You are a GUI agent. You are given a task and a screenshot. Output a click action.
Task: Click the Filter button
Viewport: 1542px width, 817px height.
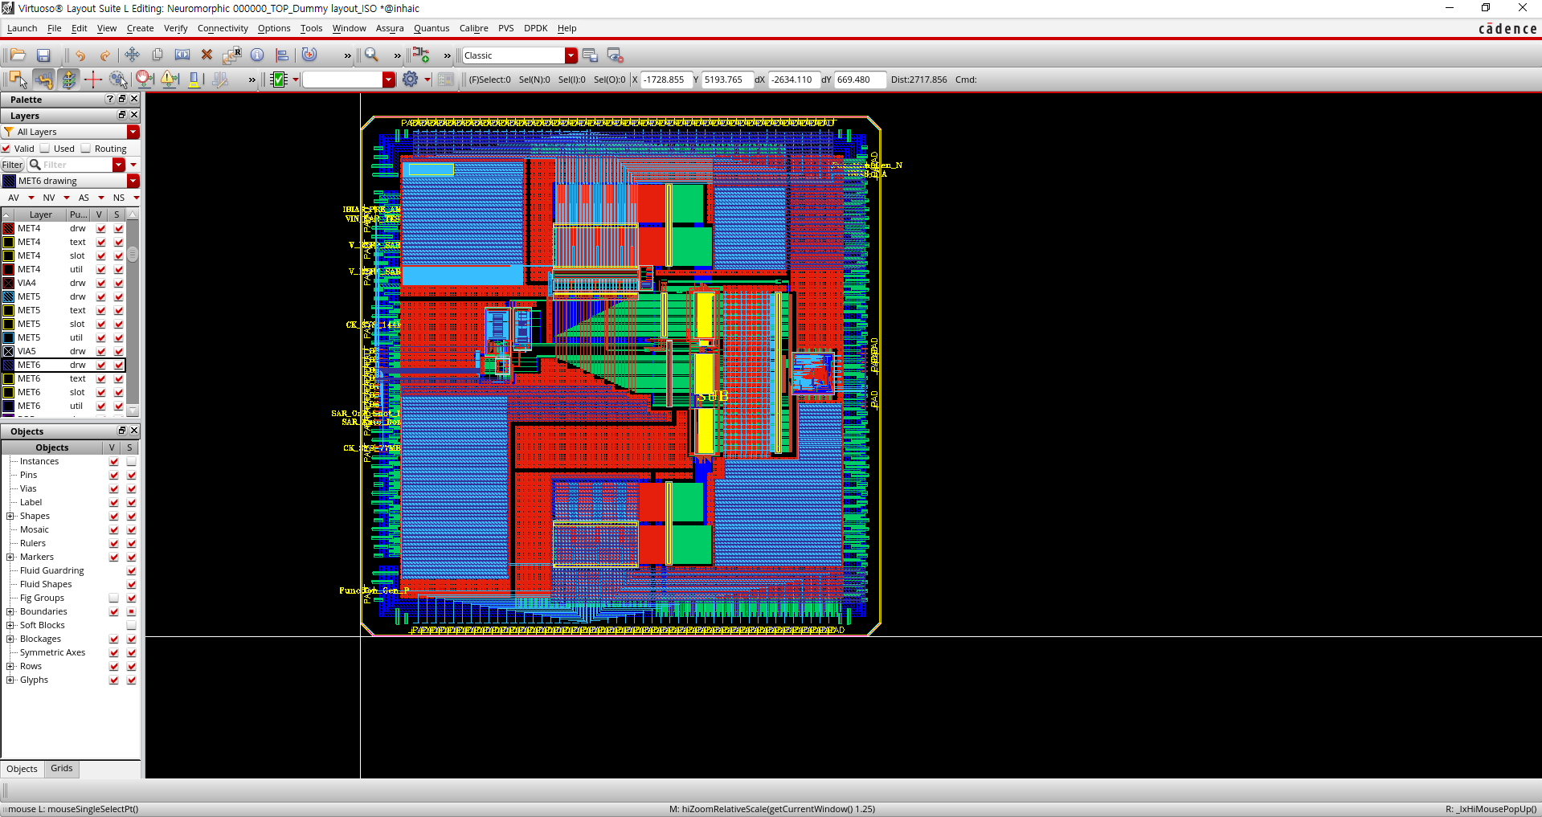point(12,165)
